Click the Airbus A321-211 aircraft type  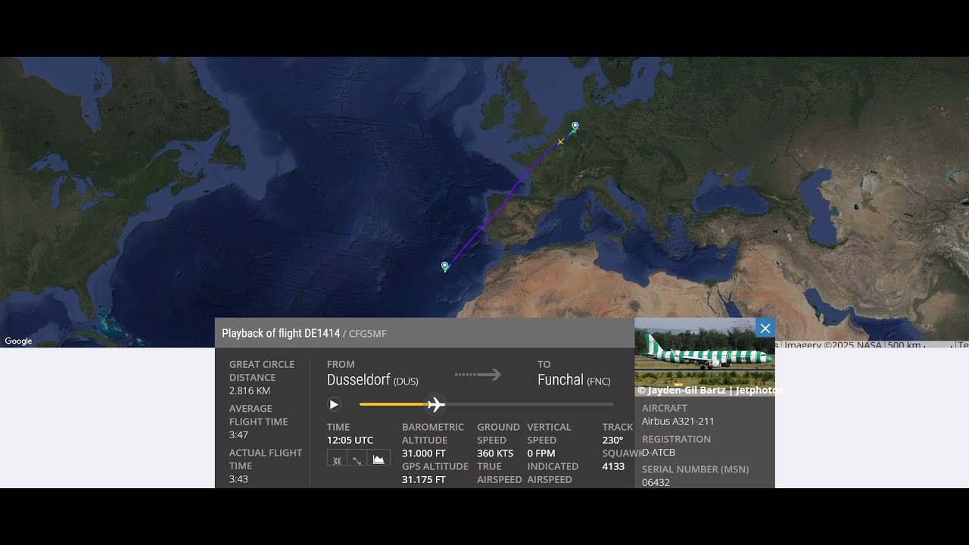678,421
